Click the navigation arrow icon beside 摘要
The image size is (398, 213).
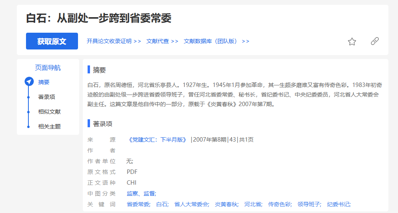[29, 82]
